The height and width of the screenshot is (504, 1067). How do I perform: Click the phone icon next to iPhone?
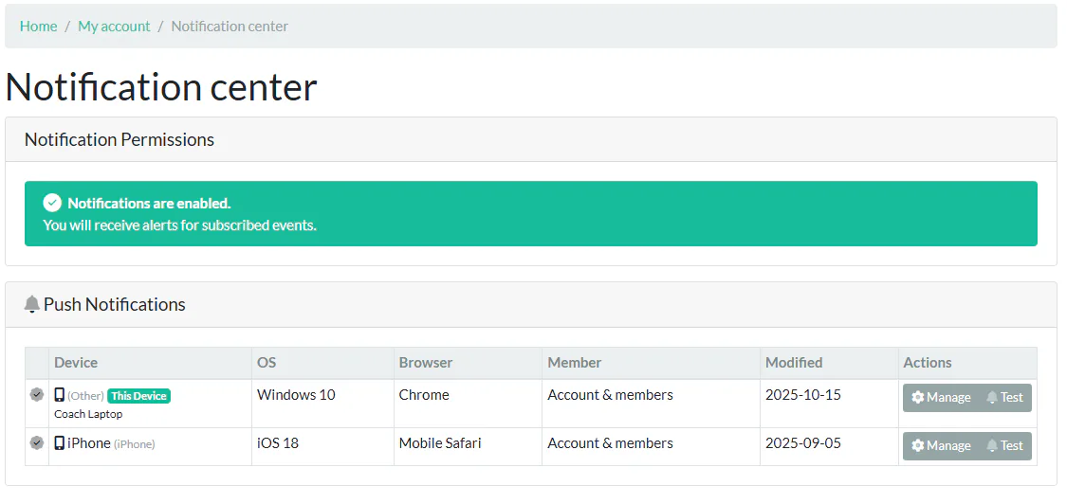59,442
